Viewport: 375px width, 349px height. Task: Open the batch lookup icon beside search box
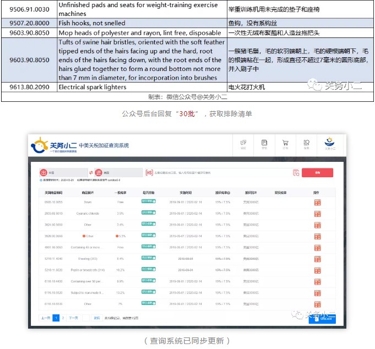[x=296, y=173]
